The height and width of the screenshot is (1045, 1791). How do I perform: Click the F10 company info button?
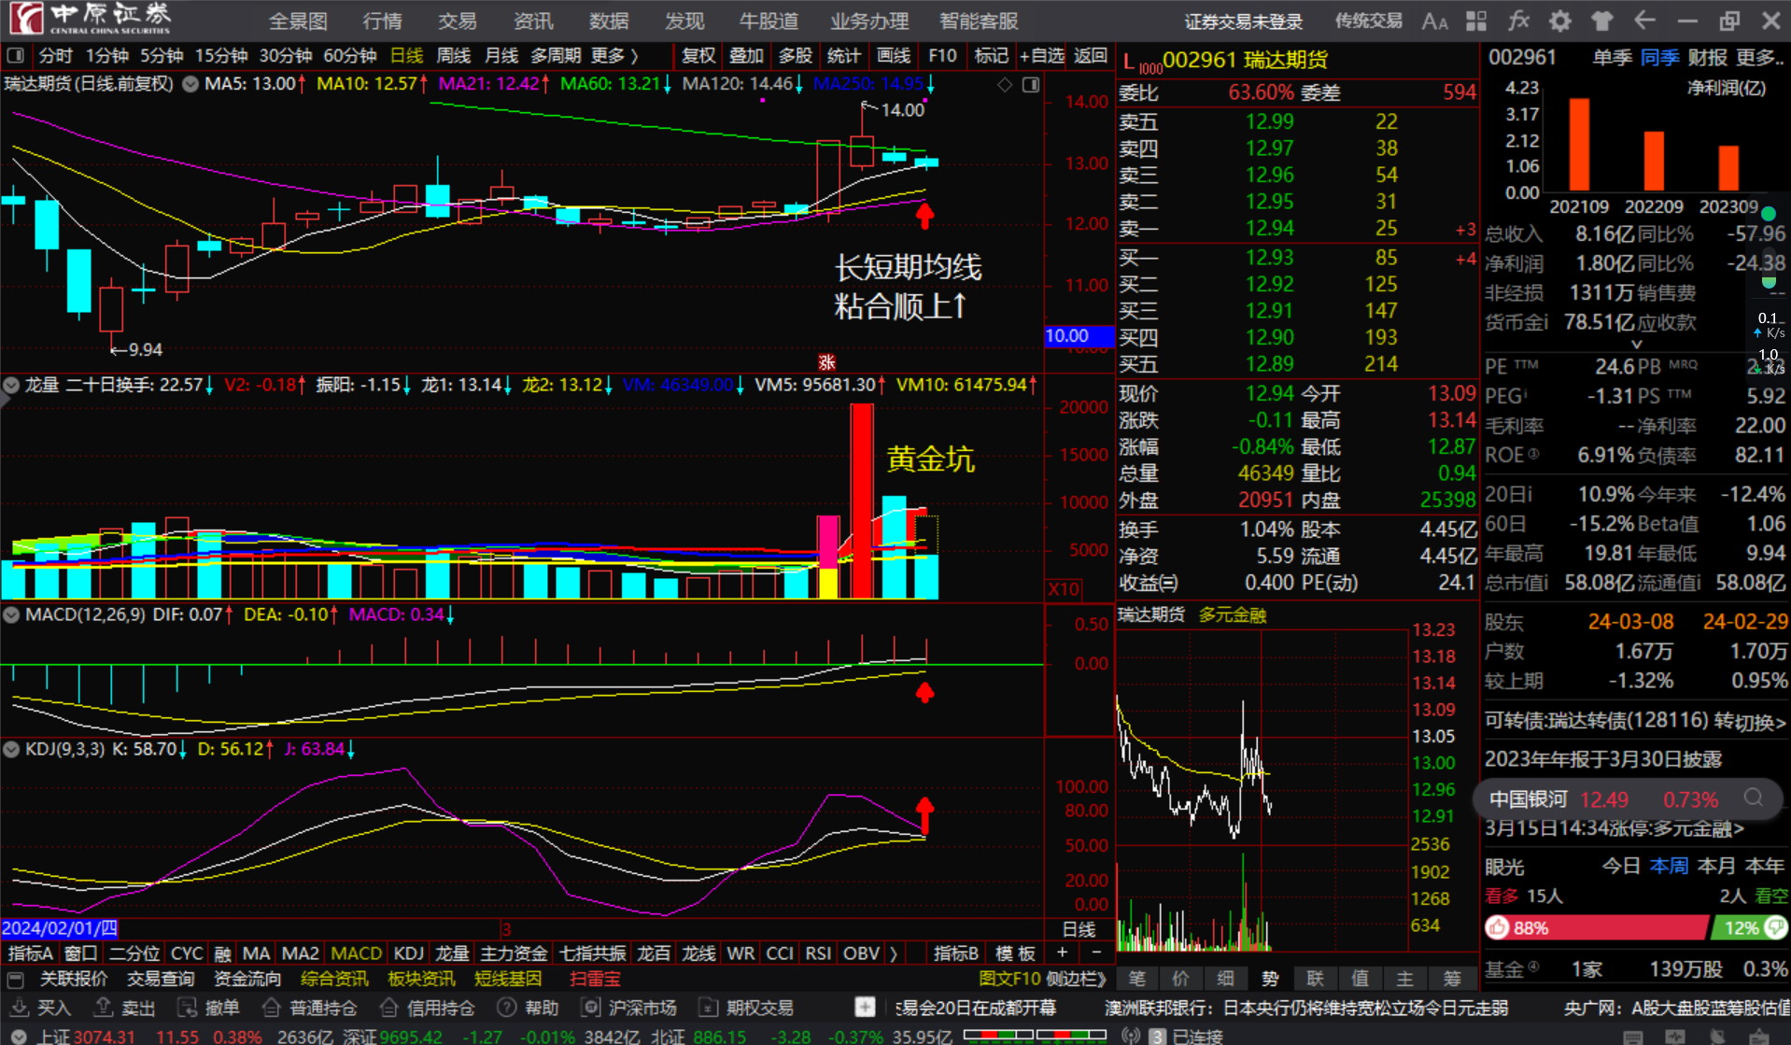coord(942,56)
